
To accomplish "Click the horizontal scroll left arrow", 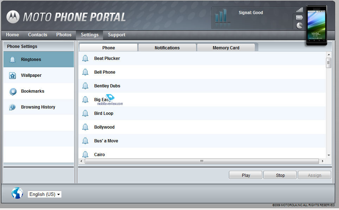I will click(81, 161).
